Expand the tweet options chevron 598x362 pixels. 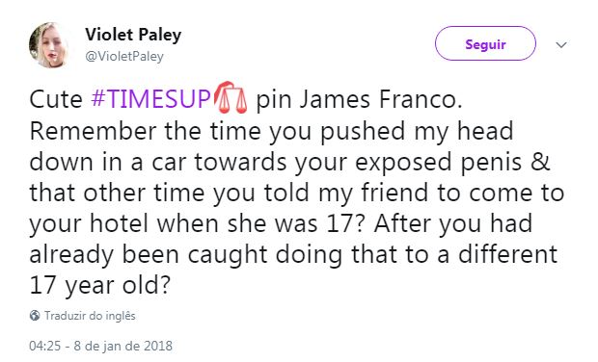[x=561, y=45]
